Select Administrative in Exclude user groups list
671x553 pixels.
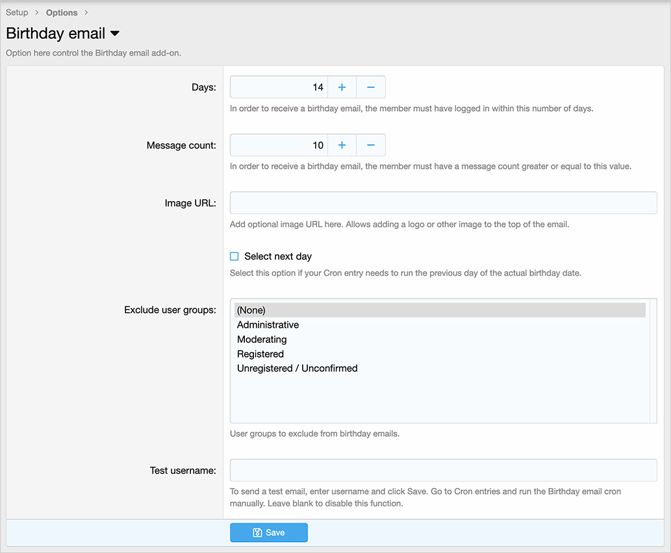tap(268, 325)
